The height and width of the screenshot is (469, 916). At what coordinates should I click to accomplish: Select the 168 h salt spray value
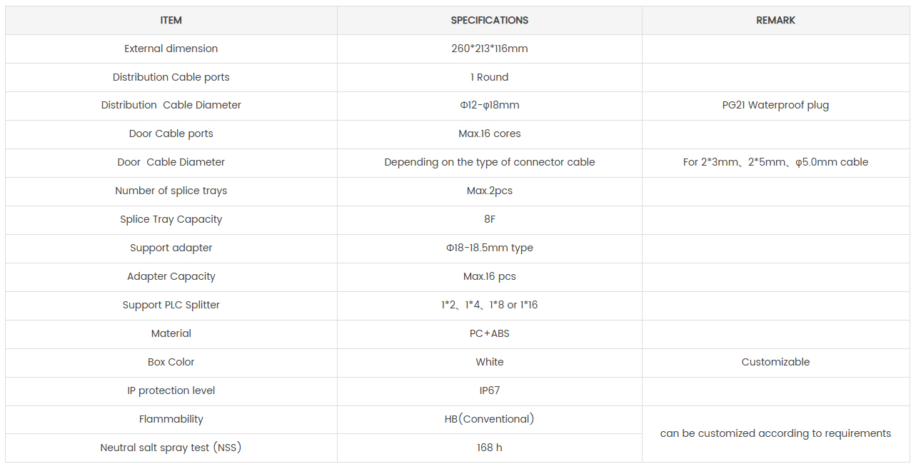pos(490,448)
